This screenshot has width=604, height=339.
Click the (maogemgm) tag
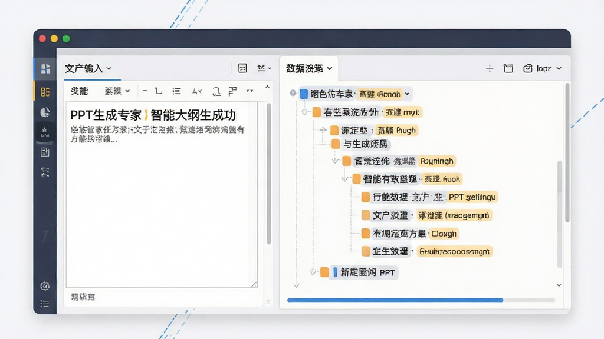[454, 215]
